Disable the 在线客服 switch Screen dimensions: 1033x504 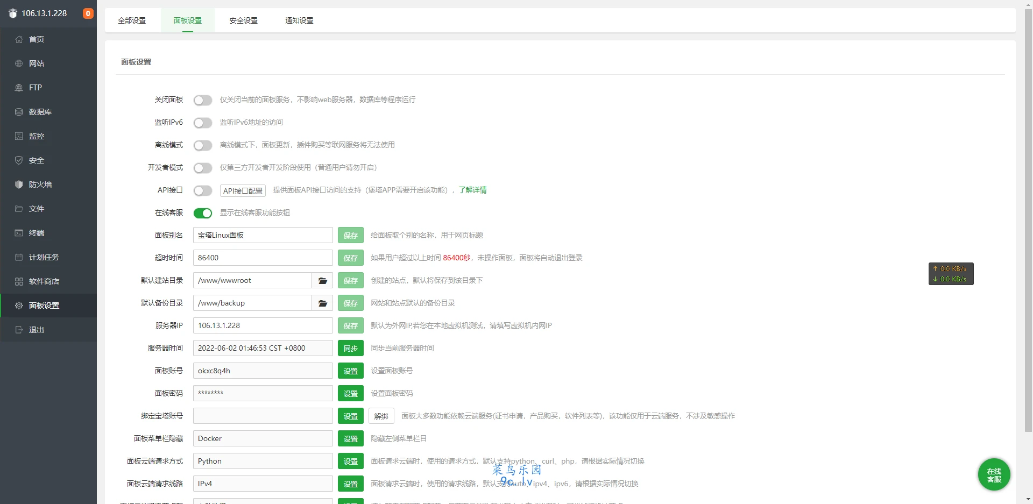[203, 213]
